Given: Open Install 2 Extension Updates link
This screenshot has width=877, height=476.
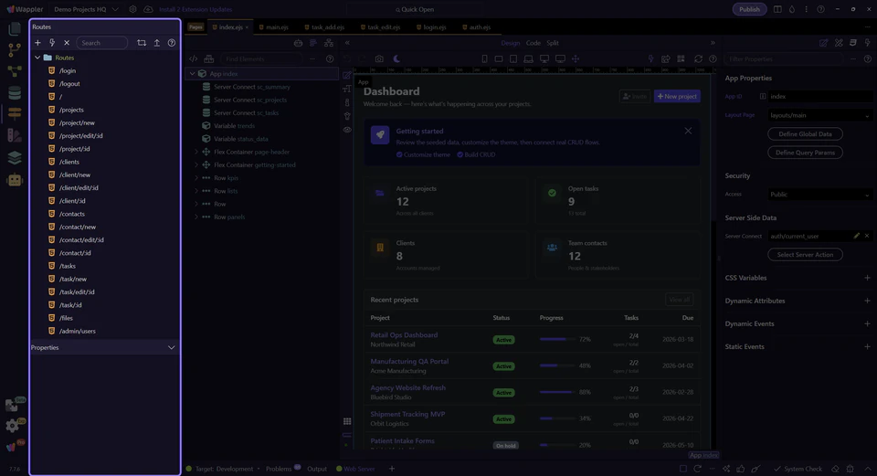Looking at the screenshot, I should click(x=195, y=9).
